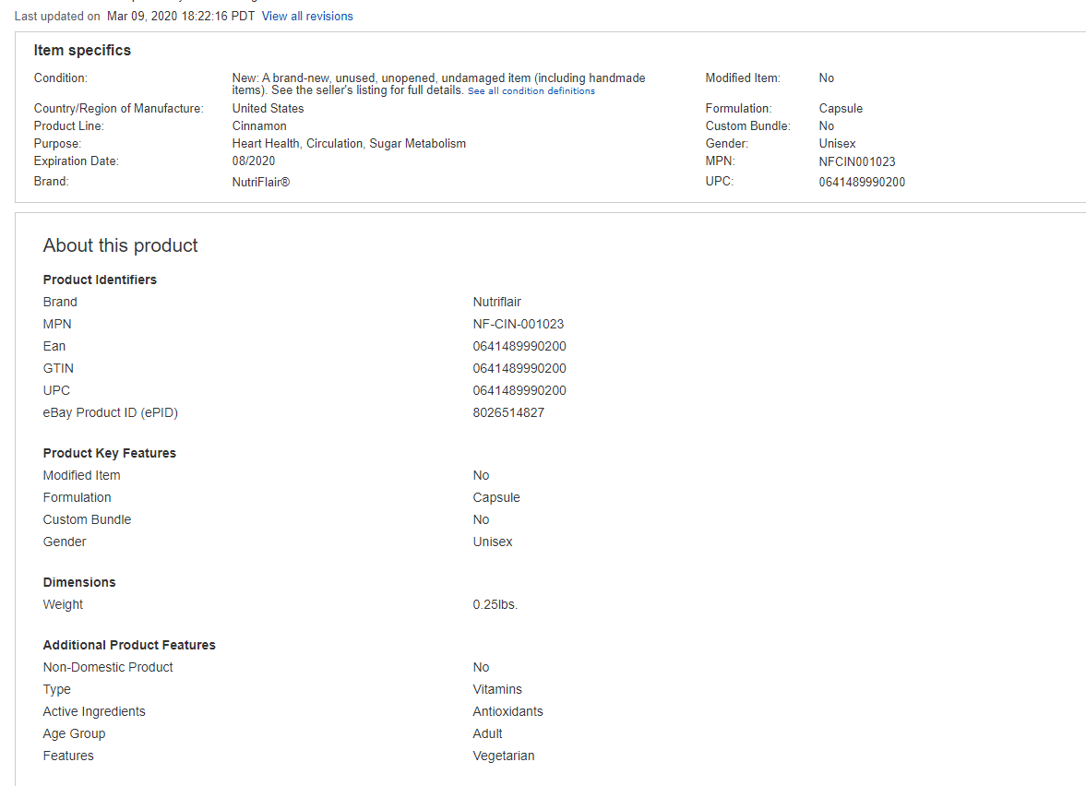This screenshot has height=786, width=1086.
Task: Click the GTIN row label
Action: click(x=58, y=368)
